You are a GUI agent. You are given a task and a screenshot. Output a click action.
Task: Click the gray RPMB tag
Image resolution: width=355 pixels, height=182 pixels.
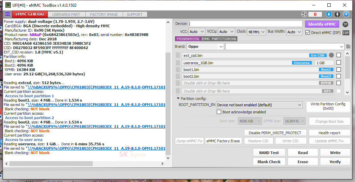[326, 83]
